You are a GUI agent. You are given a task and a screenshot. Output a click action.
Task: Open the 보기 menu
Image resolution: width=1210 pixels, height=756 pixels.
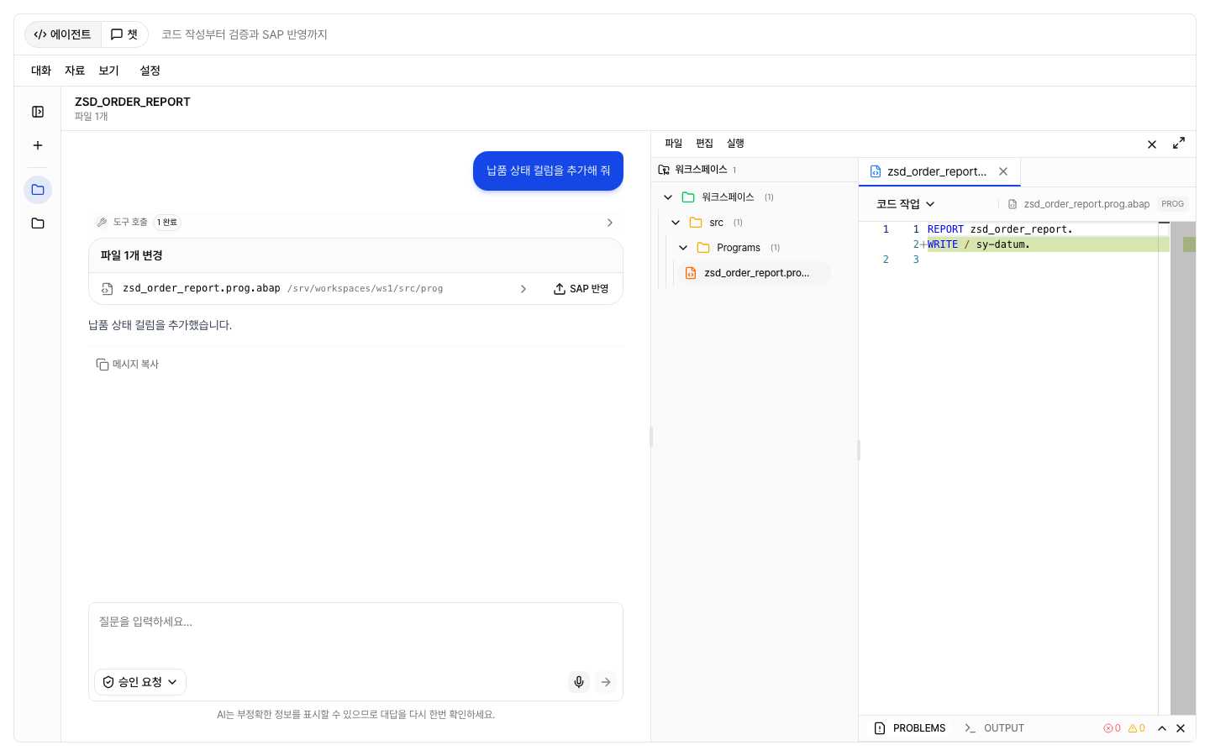(108, 71)
